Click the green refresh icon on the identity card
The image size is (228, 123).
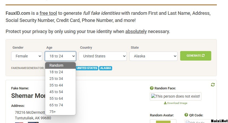coord(213,85)
